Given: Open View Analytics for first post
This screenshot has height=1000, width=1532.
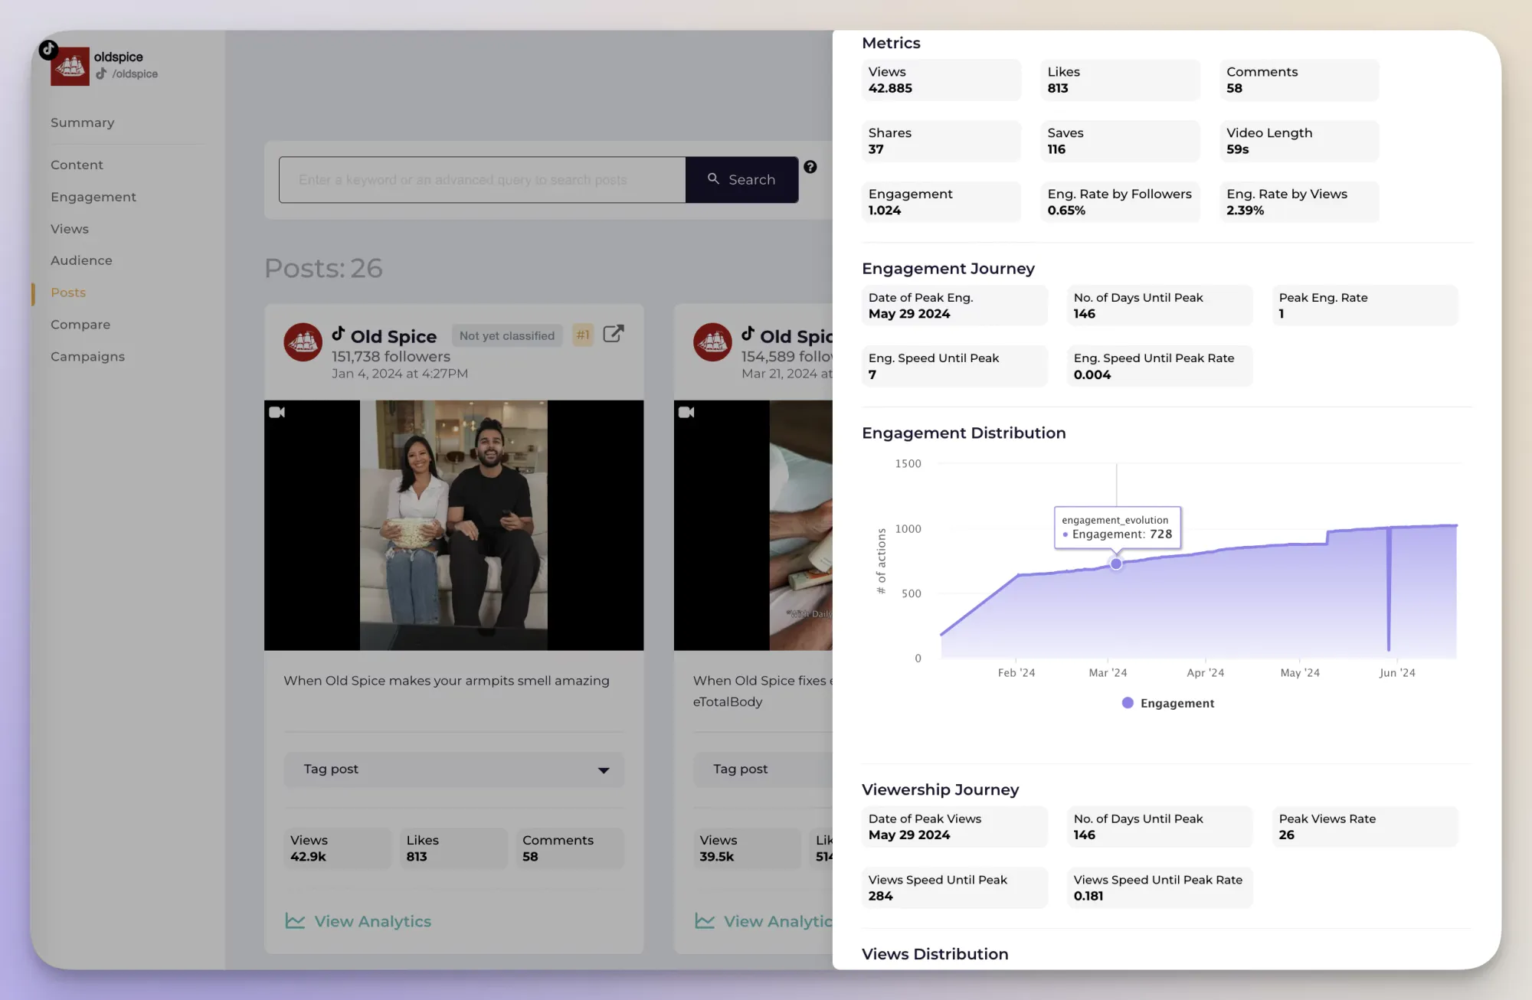Looking at the screenshot, I should click(358, 921).
